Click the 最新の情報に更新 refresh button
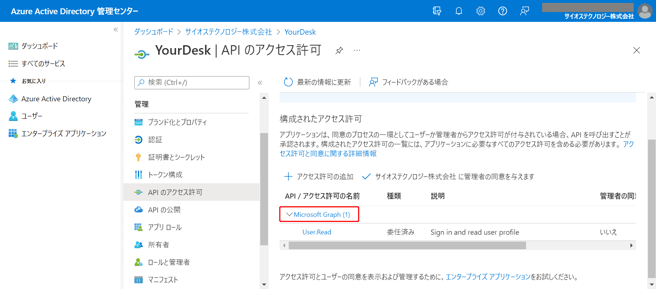The image size is (656, 289). coord(317,82)
